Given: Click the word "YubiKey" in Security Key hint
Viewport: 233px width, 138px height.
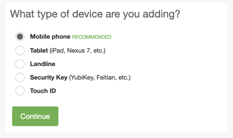Looking at the screenshot, I should (82, 78).
